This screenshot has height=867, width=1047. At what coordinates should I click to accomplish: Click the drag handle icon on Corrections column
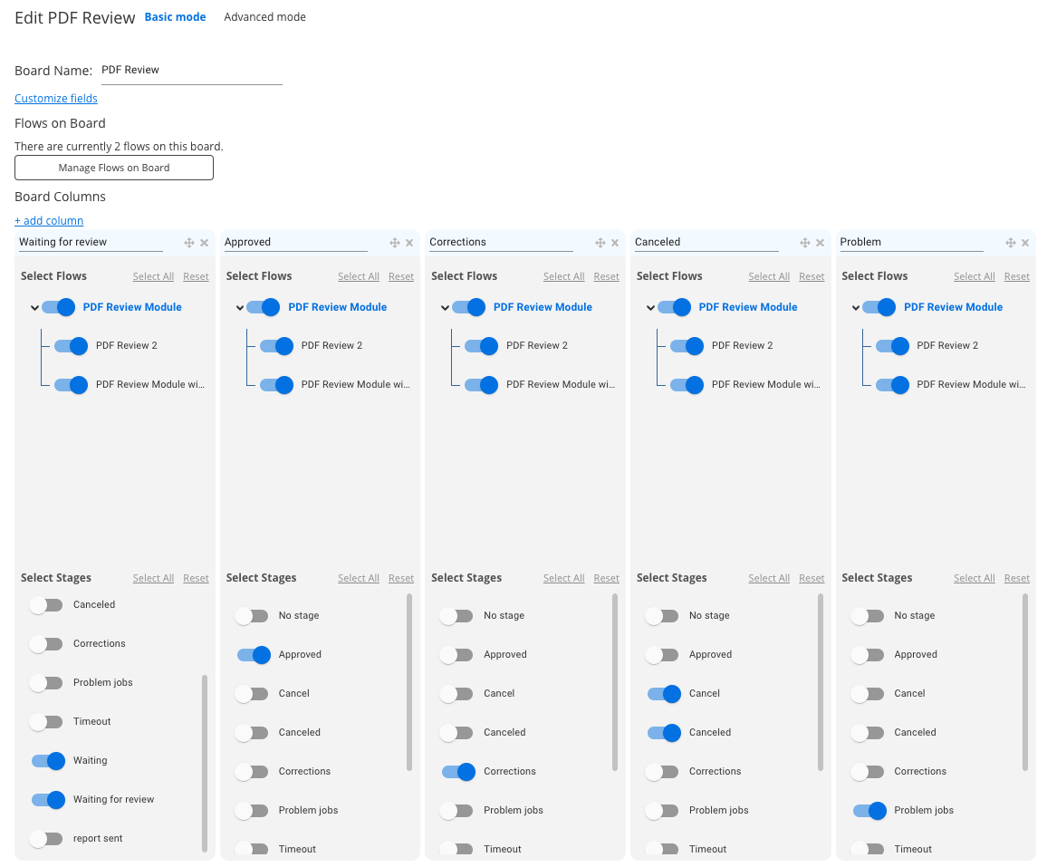pos(600,243)
